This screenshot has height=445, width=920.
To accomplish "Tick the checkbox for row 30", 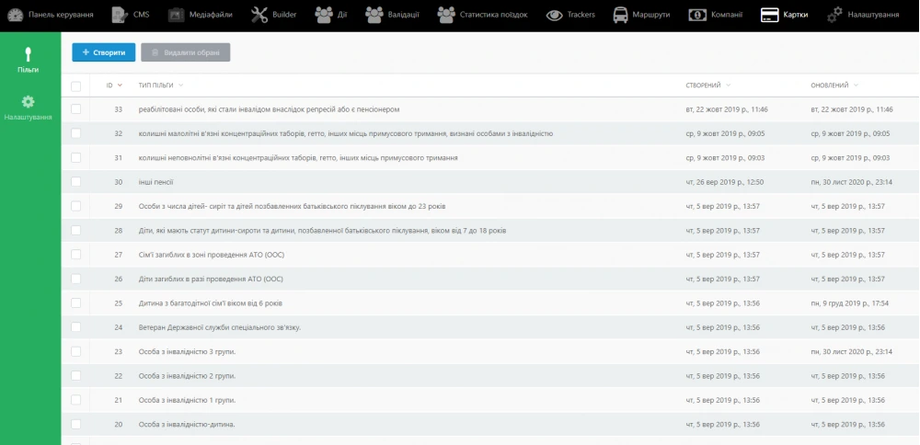I will pyautogui.click(x=76, y=182).
